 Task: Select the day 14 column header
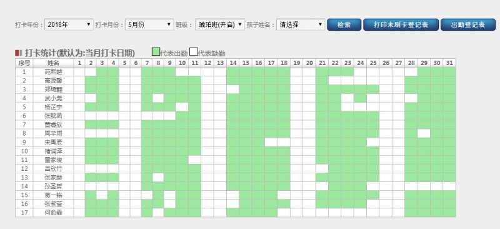(x=232, y=63)
